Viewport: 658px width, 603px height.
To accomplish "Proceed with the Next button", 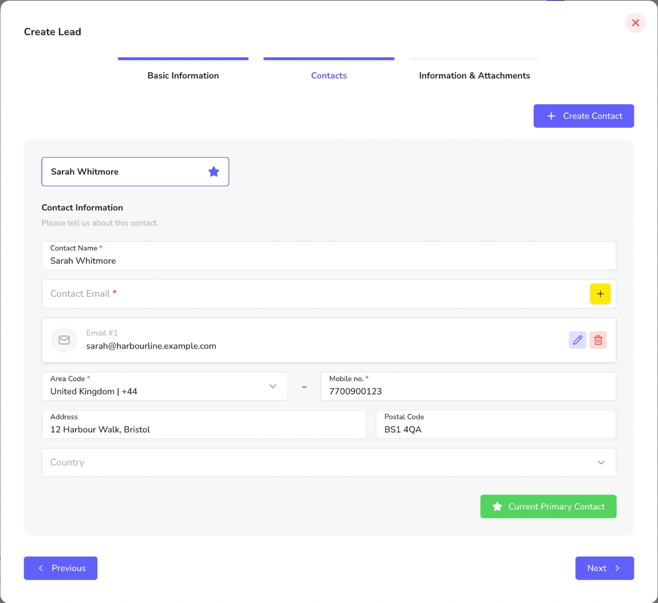I will click(x=604, y=568).
